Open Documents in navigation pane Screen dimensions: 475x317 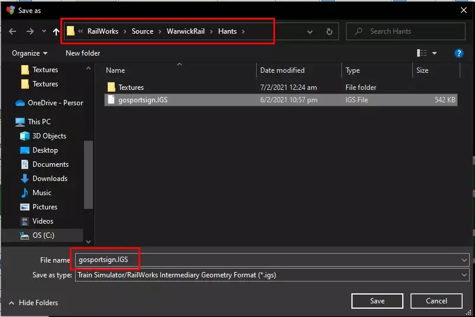click(44, 164)
